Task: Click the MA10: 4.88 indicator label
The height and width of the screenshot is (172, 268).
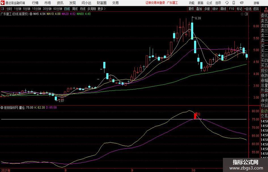Action: coord(54,14)
